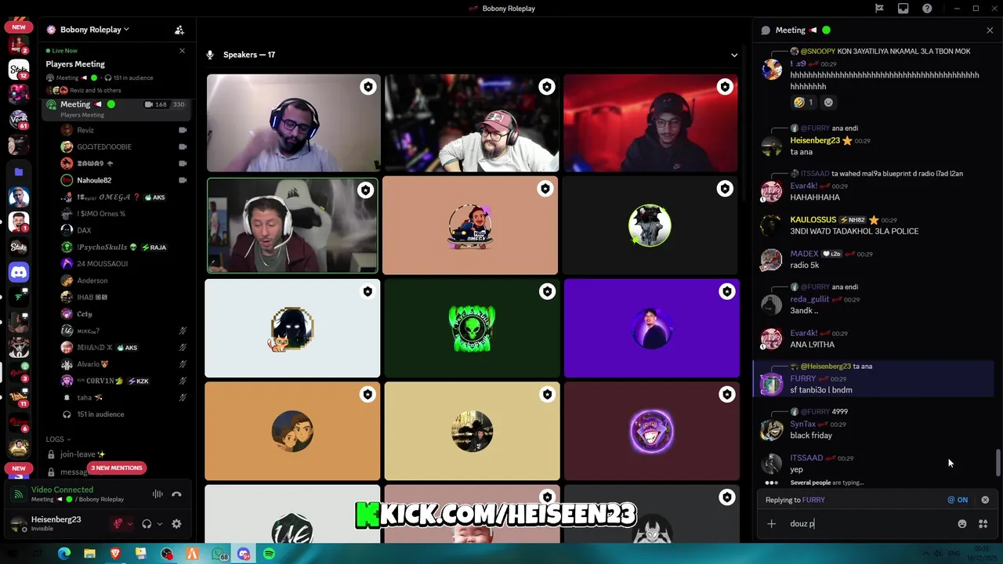Screen dimensions: 1003x564
Task: Open the top NEW unread indicator in server list
Action: point(19,27)
